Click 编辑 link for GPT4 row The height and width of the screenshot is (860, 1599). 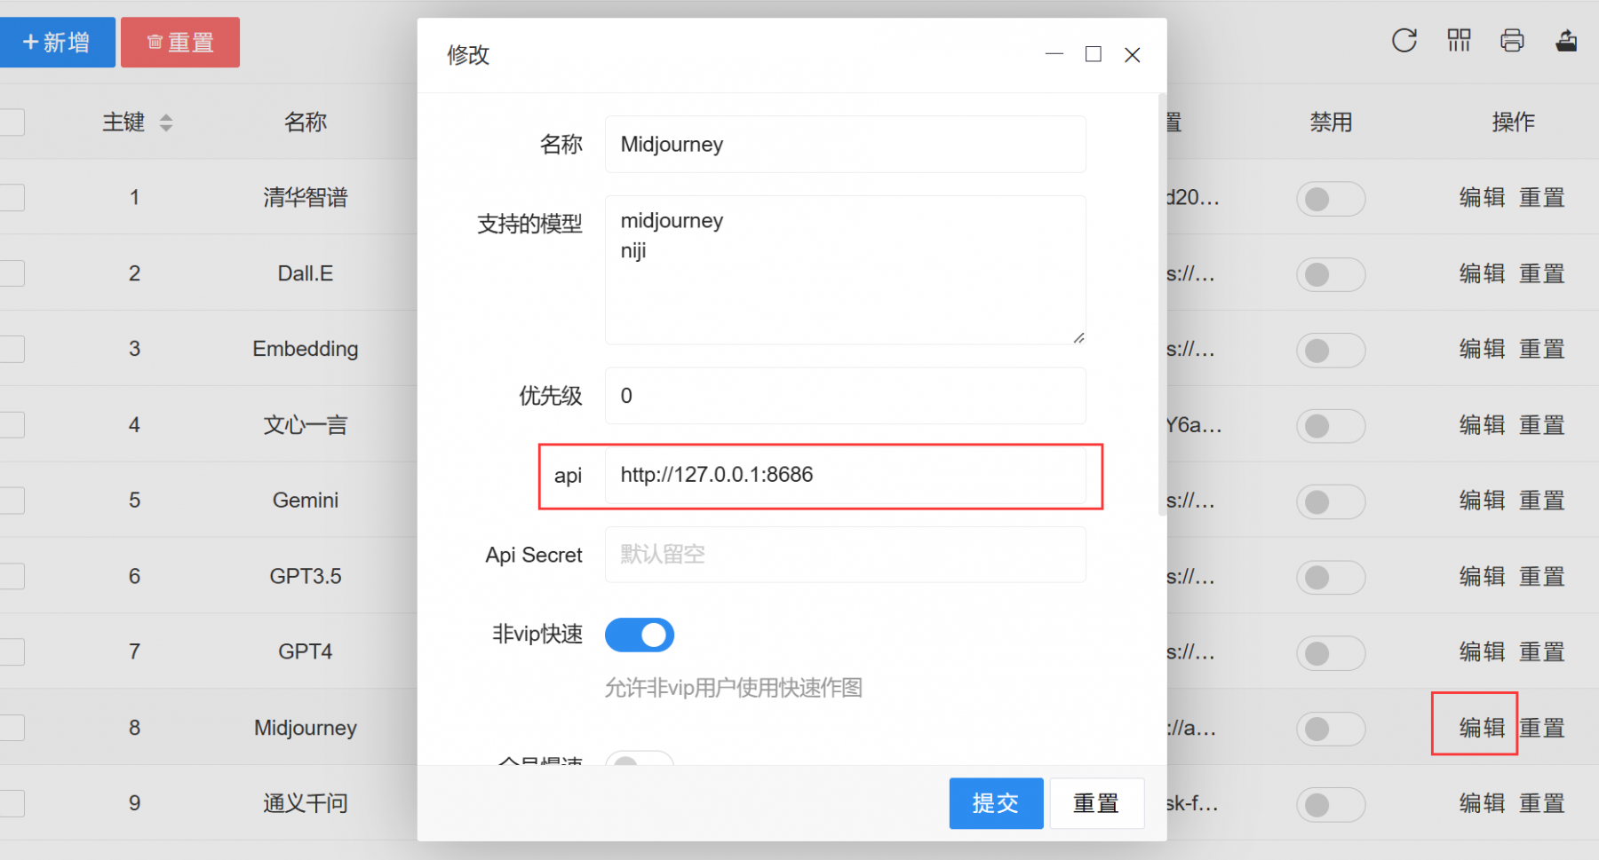click(x=1482, y=652)
